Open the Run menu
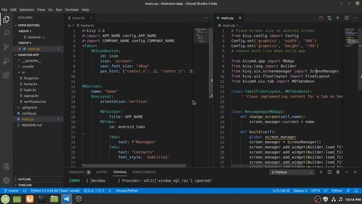 click(59, 10)
